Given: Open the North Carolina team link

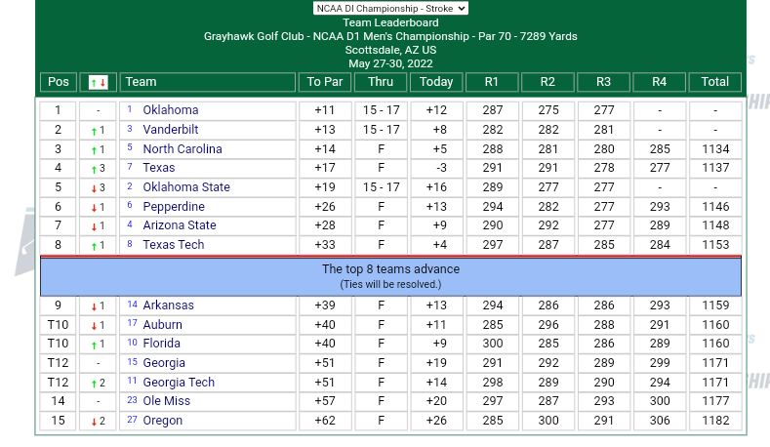Looking at the screenshot, I should [182, 149].
